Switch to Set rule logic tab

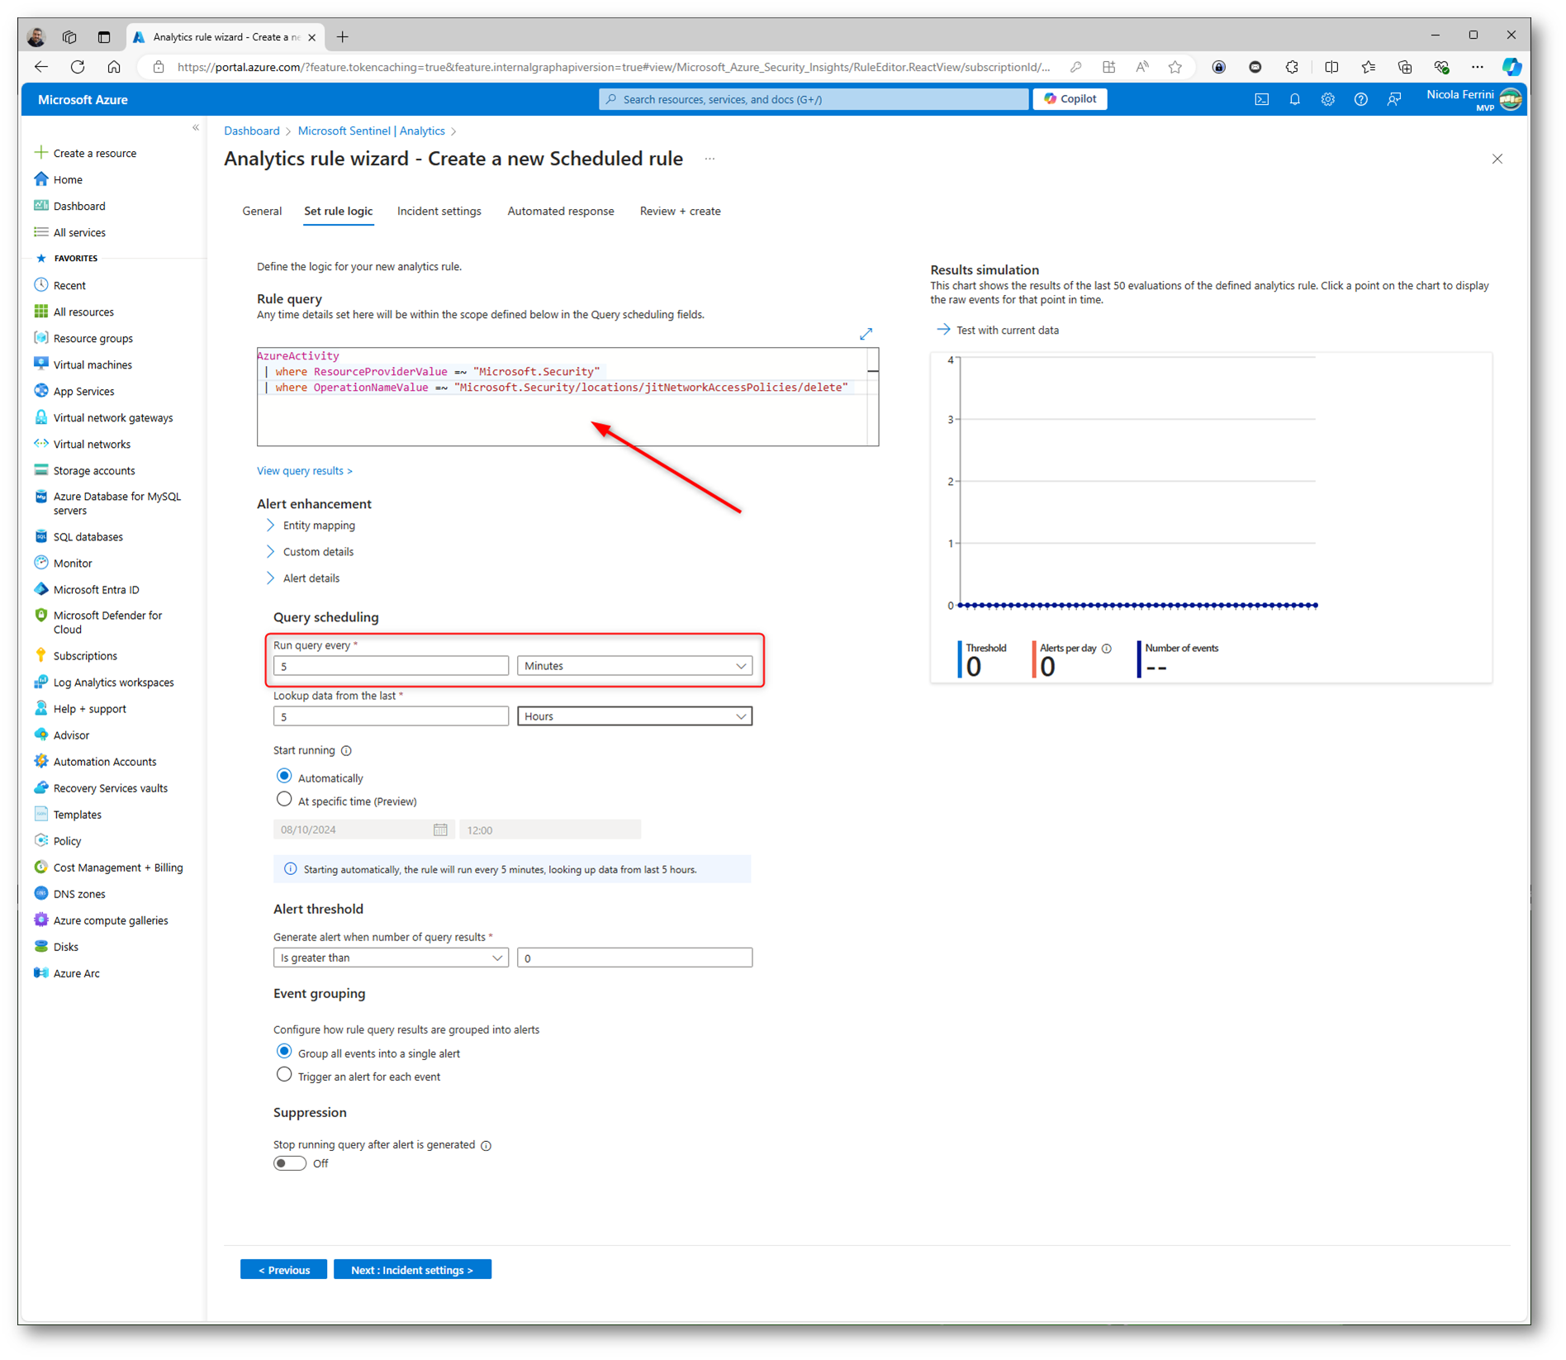click(x=338, y=212)
